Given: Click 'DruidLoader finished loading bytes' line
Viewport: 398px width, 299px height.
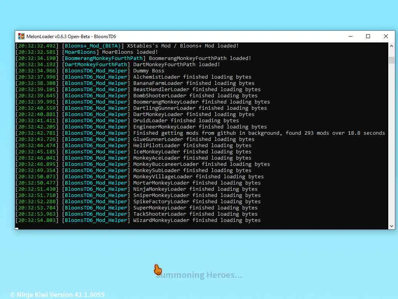Looking at the screenshot, I should (186, 121).
